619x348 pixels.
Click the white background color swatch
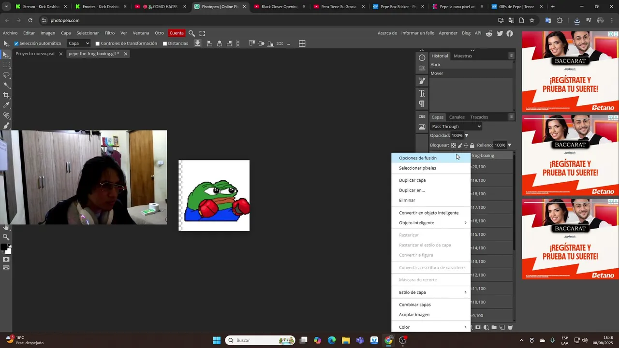coord(8,251)
